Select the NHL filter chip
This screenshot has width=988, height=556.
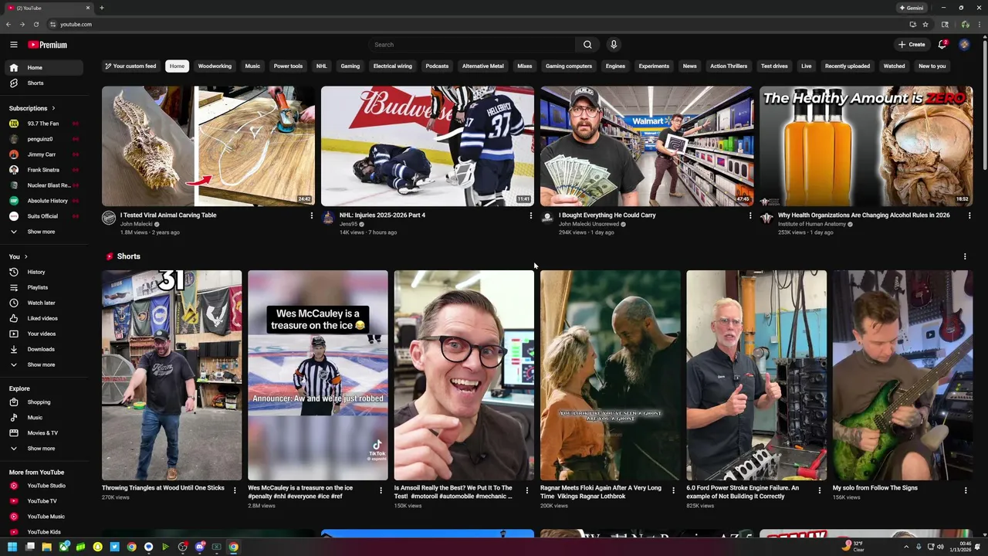click(321, 66)
